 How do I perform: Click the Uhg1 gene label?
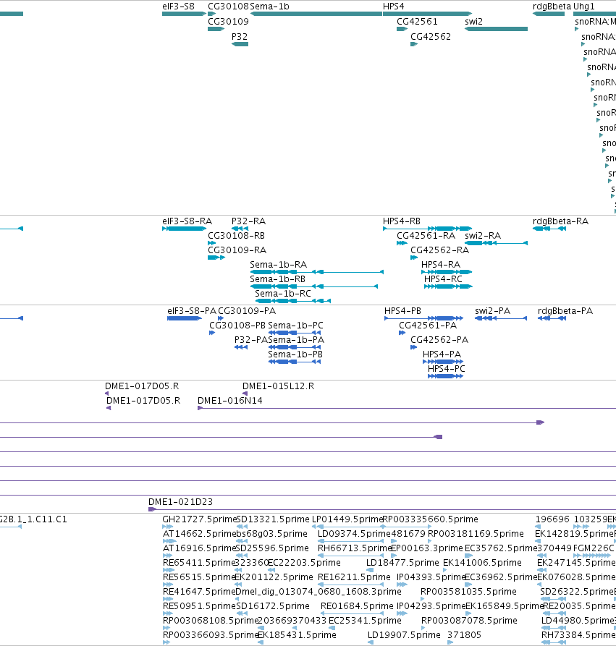click(584, 7)
